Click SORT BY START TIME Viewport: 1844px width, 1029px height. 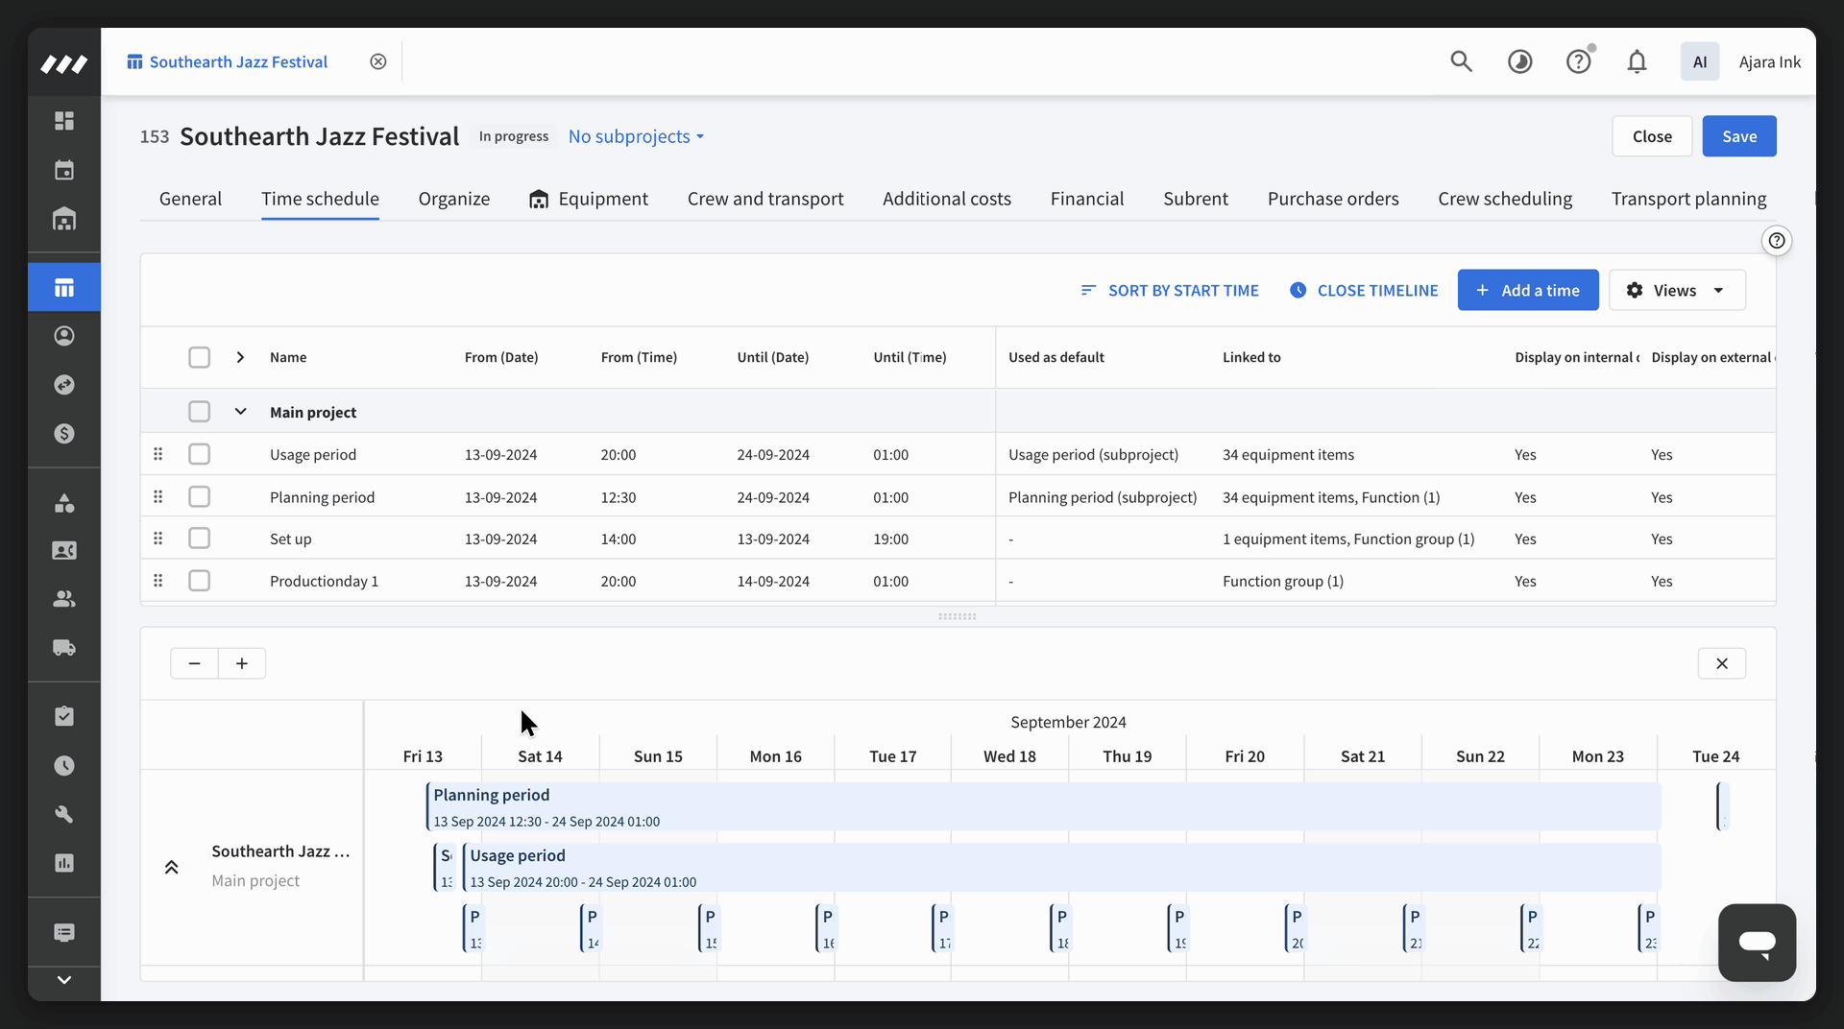pyautogui.click(x=1169, y=290)
